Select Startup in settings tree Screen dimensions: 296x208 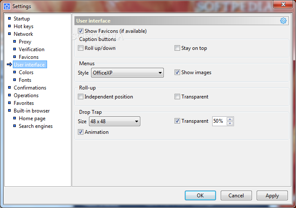coord(22,19)
